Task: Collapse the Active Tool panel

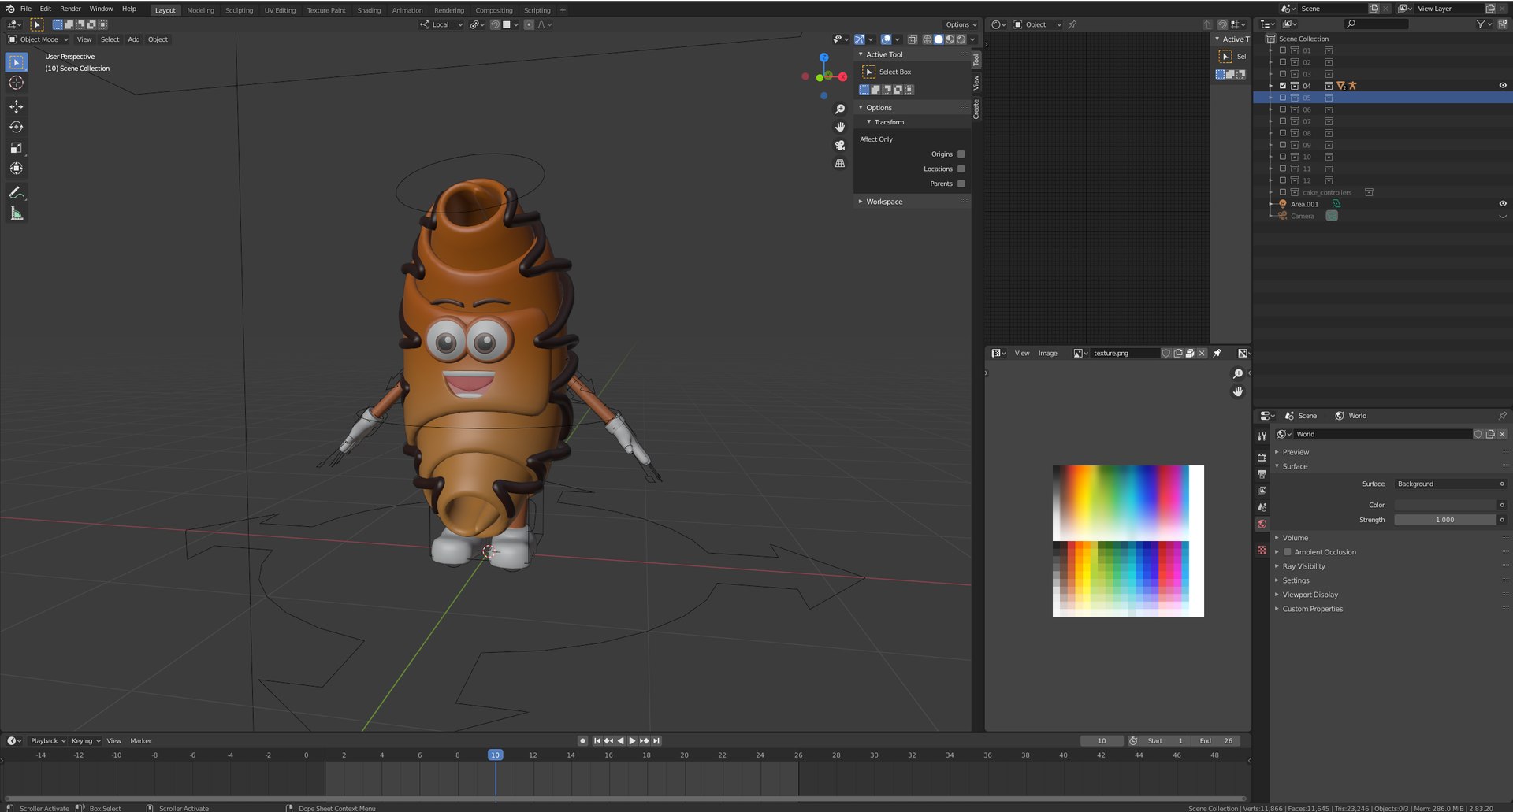Action: click(884, 54)
